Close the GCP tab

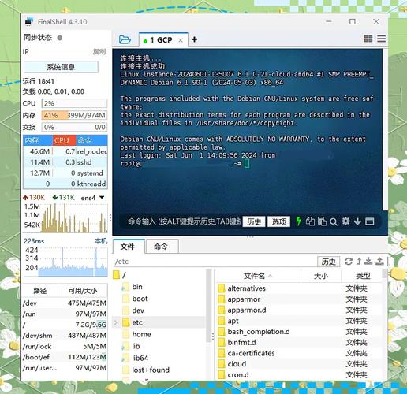pyautogui.click(x=181, y=40)
